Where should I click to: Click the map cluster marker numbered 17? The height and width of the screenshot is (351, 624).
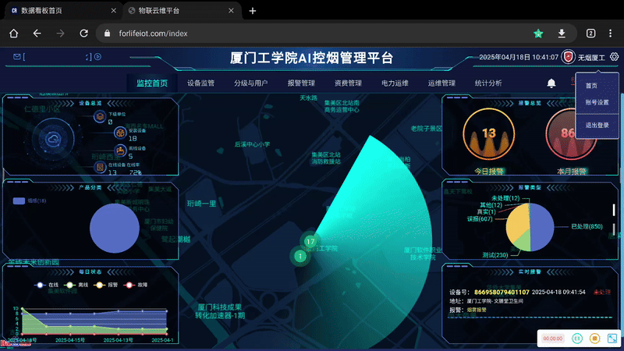coord(310,241)
